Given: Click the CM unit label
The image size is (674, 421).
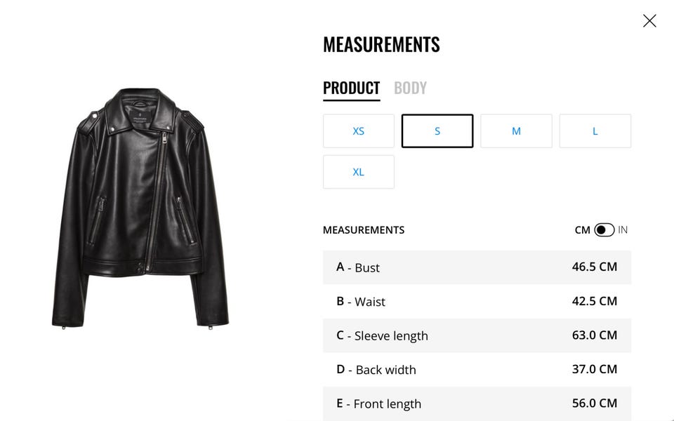Looking at the screenshot, I should coord(582,230).
